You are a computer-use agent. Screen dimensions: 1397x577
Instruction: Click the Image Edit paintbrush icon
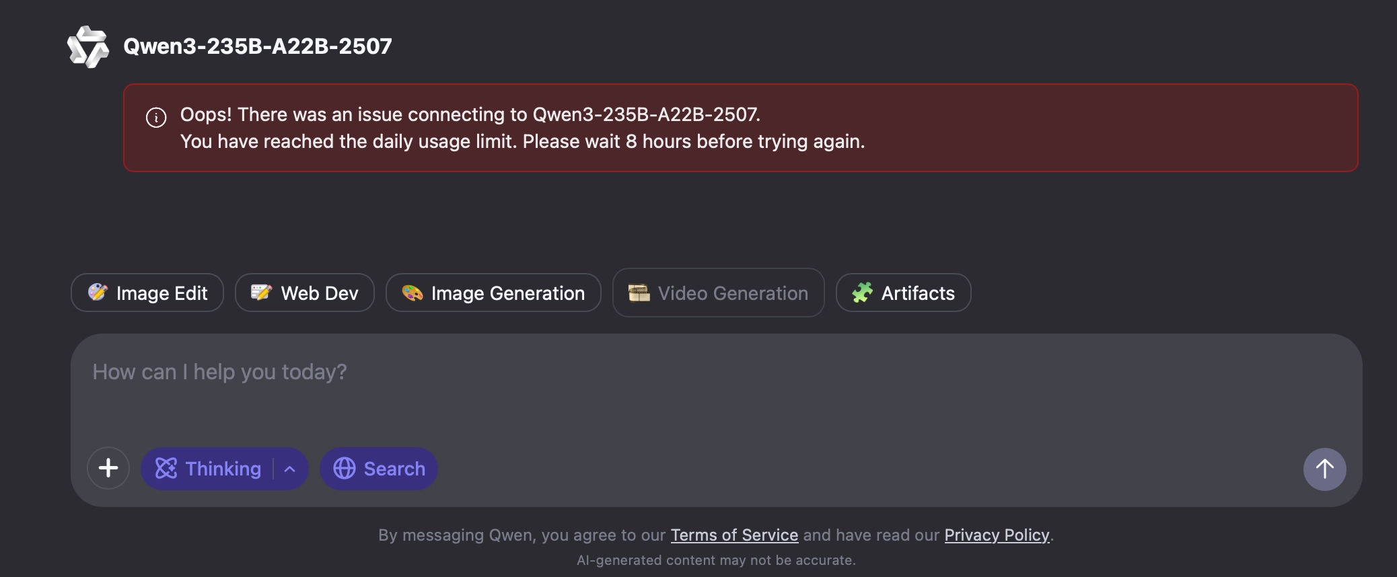[98, 292]
